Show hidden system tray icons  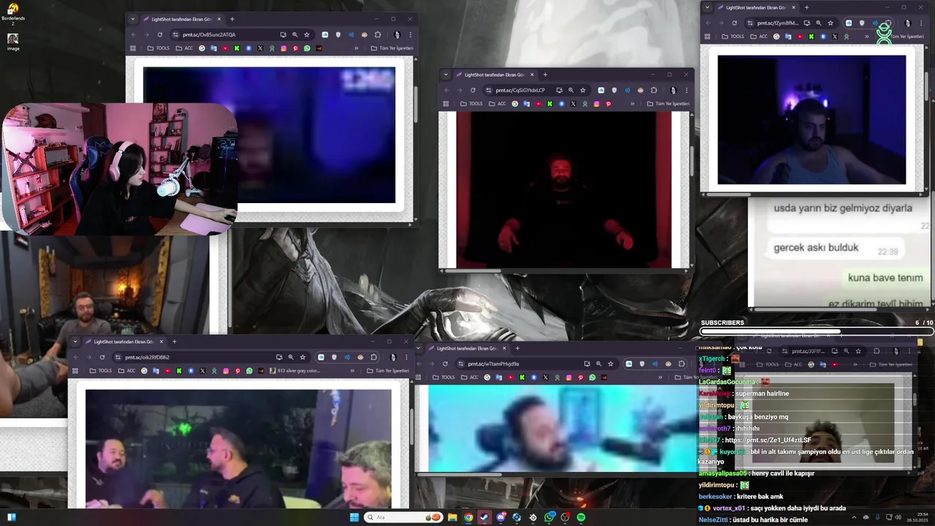tap(855, 517)
